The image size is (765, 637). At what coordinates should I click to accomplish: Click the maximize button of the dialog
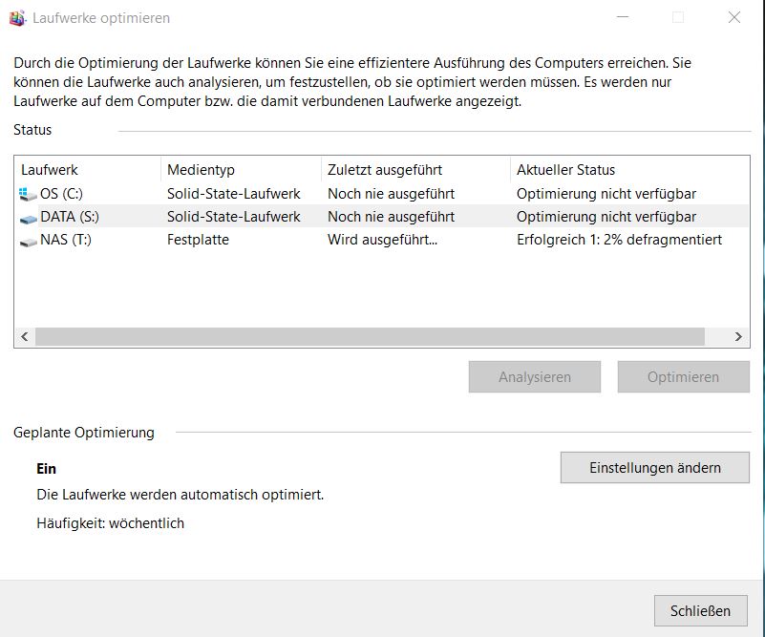(678, 17)
